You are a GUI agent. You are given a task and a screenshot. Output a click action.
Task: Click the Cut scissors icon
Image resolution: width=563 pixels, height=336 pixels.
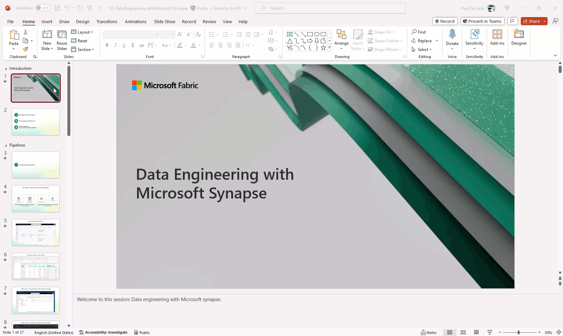tap(25, 32)
